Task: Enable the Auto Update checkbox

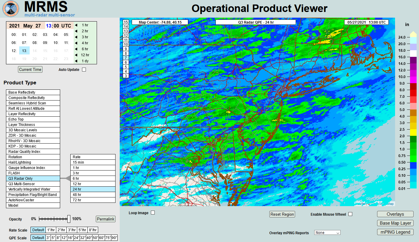Action: [x=84, y=69]
